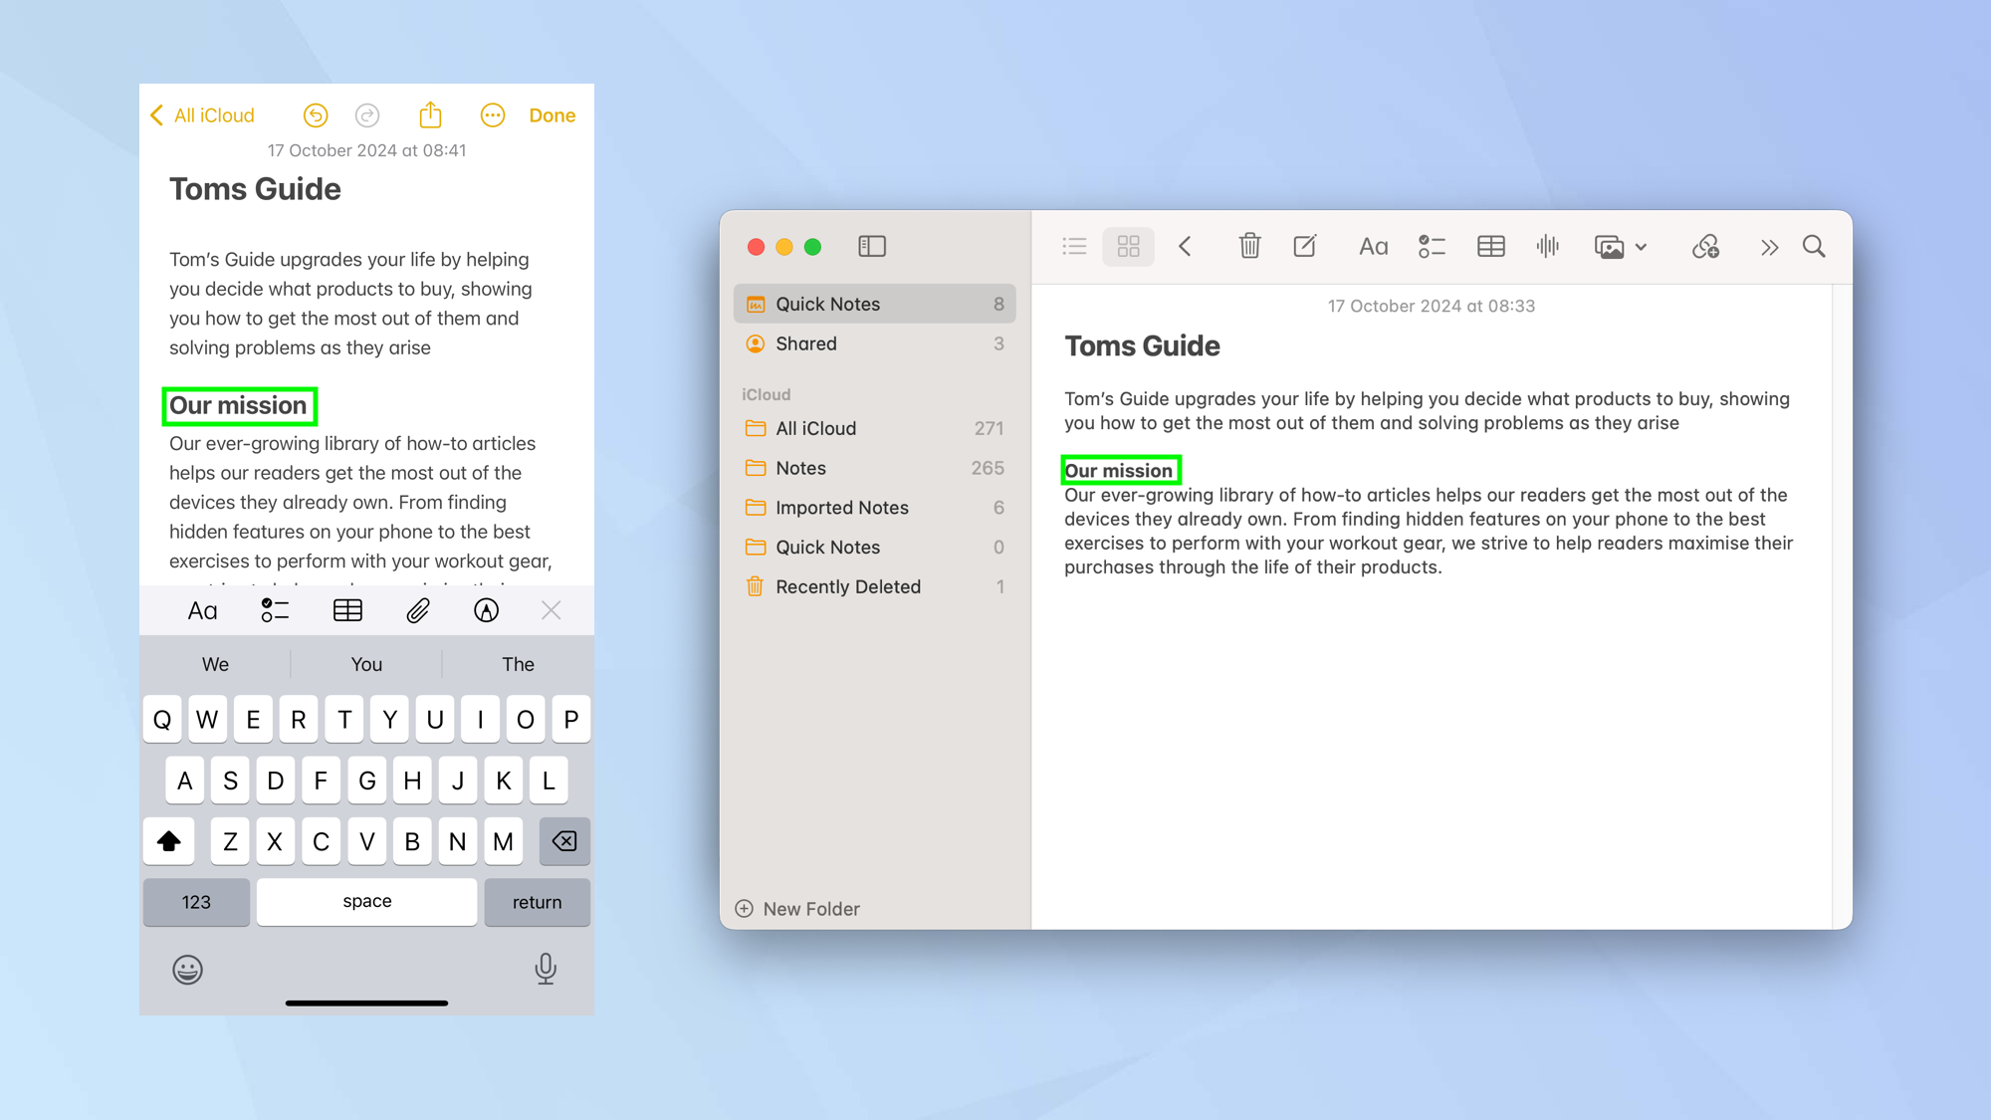The width and height of the screenshot is (1991, 1120).
Task: Open the Mac text format Aa button
Action: coord(1373,247)
